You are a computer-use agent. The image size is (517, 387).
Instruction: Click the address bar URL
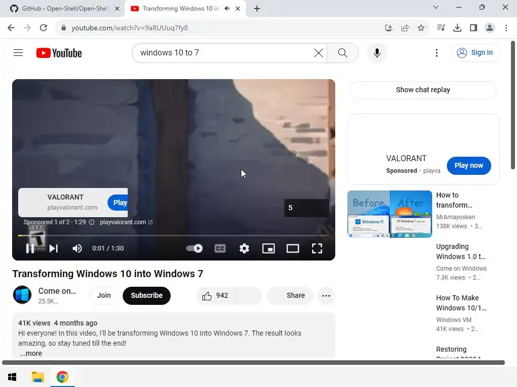(130, 28)
